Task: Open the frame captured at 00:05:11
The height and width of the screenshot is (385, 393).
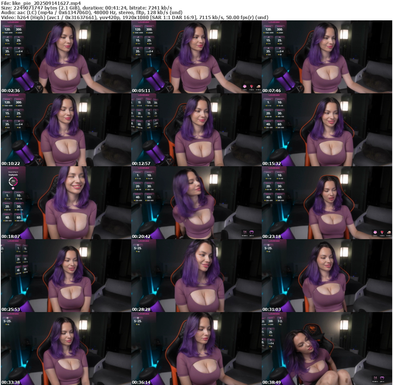Action: 196,57
